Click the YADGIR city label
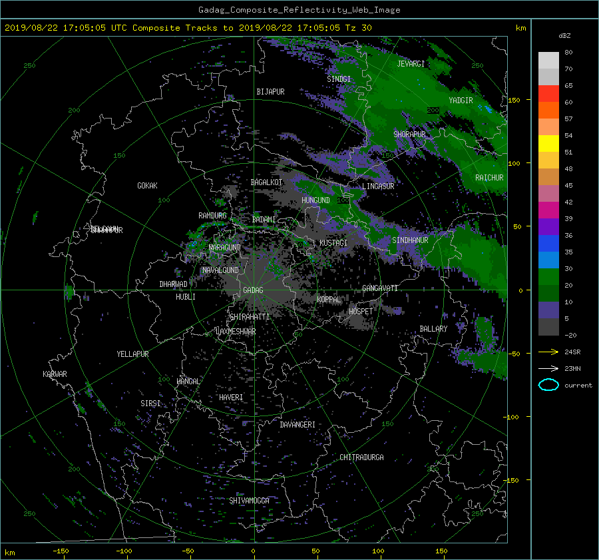Viewport: 599px width, 560px height. click(x=461, y=101)
